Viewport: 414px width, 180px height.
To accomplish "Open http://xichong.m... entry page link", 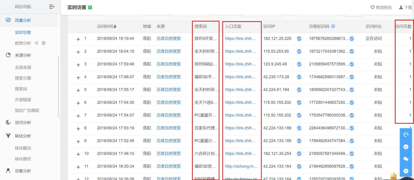I will click(241, 166).
